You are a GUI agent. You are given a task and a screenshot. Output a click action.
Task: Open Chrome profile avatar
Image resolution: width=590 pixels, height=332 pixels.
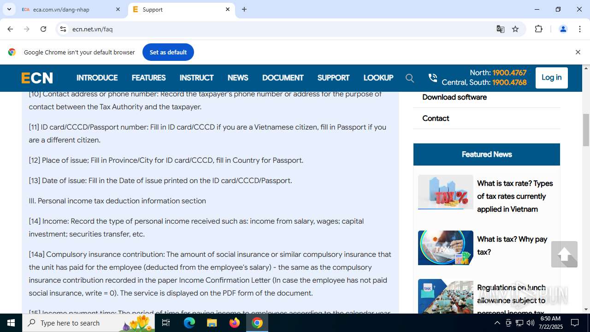point(563,29)
